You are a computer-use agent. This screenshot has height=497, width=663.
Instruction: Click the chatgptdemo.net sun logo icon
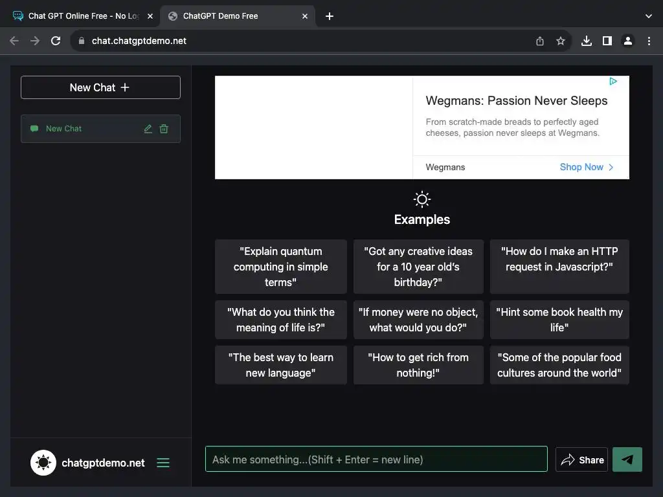[43, 463]
